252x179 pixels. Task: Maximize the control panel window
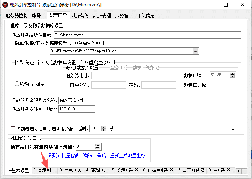(226, 5)
